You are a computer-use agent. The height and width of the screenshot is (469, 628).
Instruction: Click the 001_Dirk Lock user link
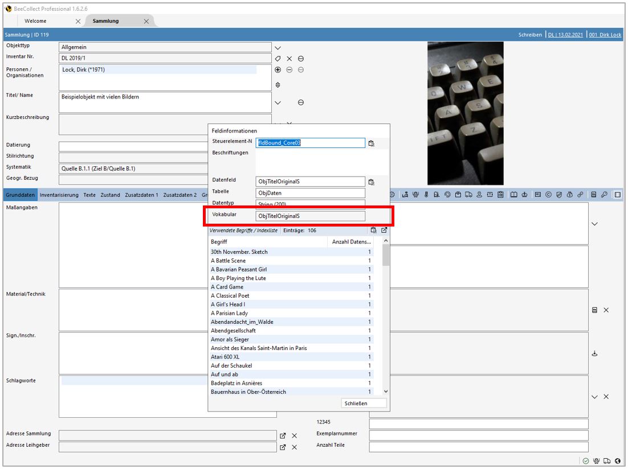pos(605,35)
